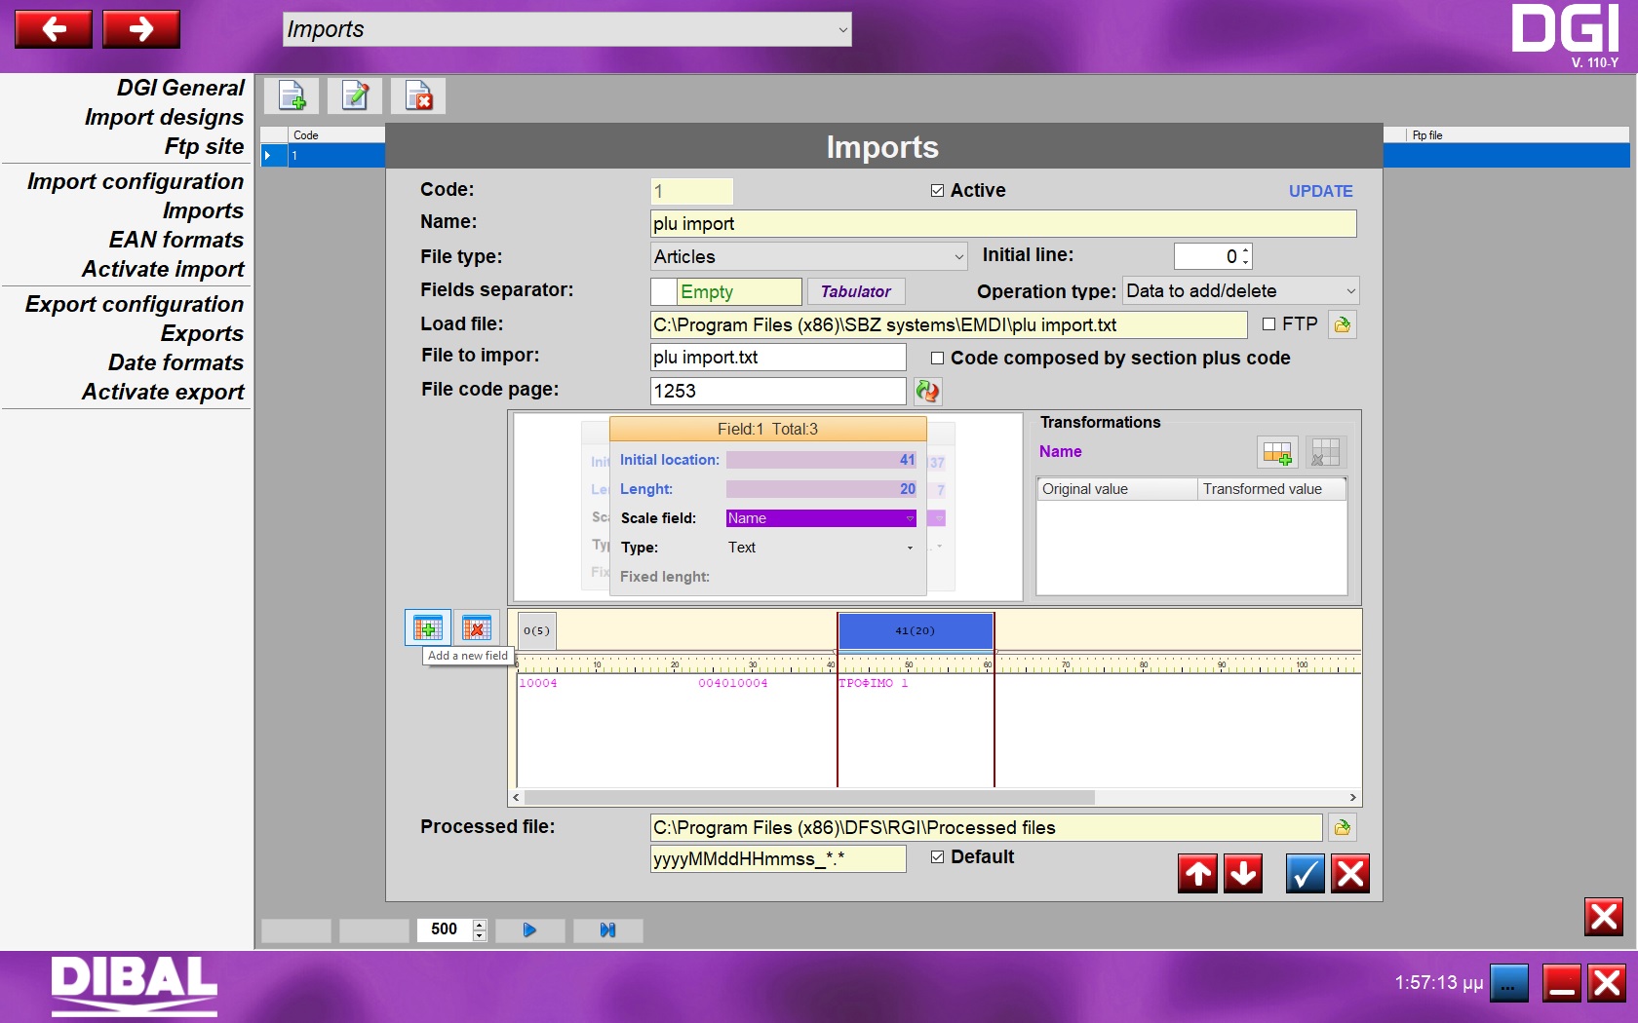The image size is (1638, 1023).
Task: Click the Name input field
Action: [x=1003, y=223]
